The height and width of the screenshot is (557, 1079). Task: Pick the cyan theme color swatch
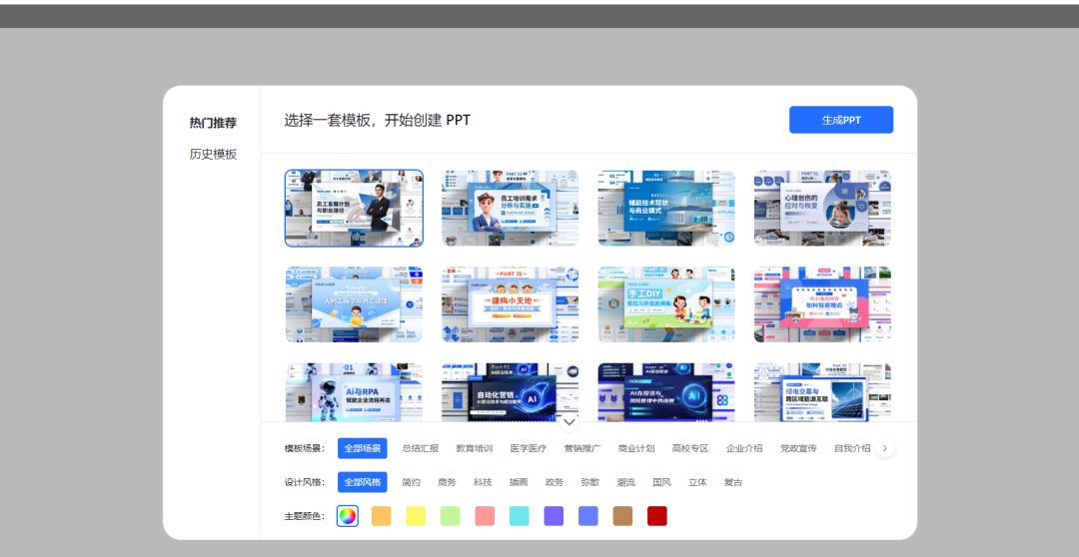pos(519,516)
